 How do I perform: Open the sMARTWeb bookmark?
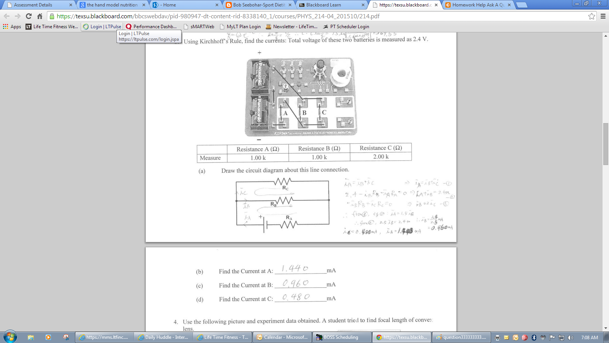[199, 27]
